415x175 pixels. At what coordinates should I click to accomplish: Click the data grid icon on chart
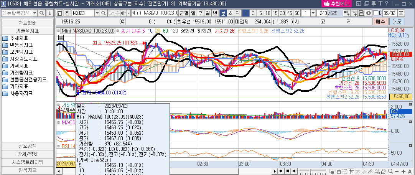pyautogui.click(x=61, y=38)
